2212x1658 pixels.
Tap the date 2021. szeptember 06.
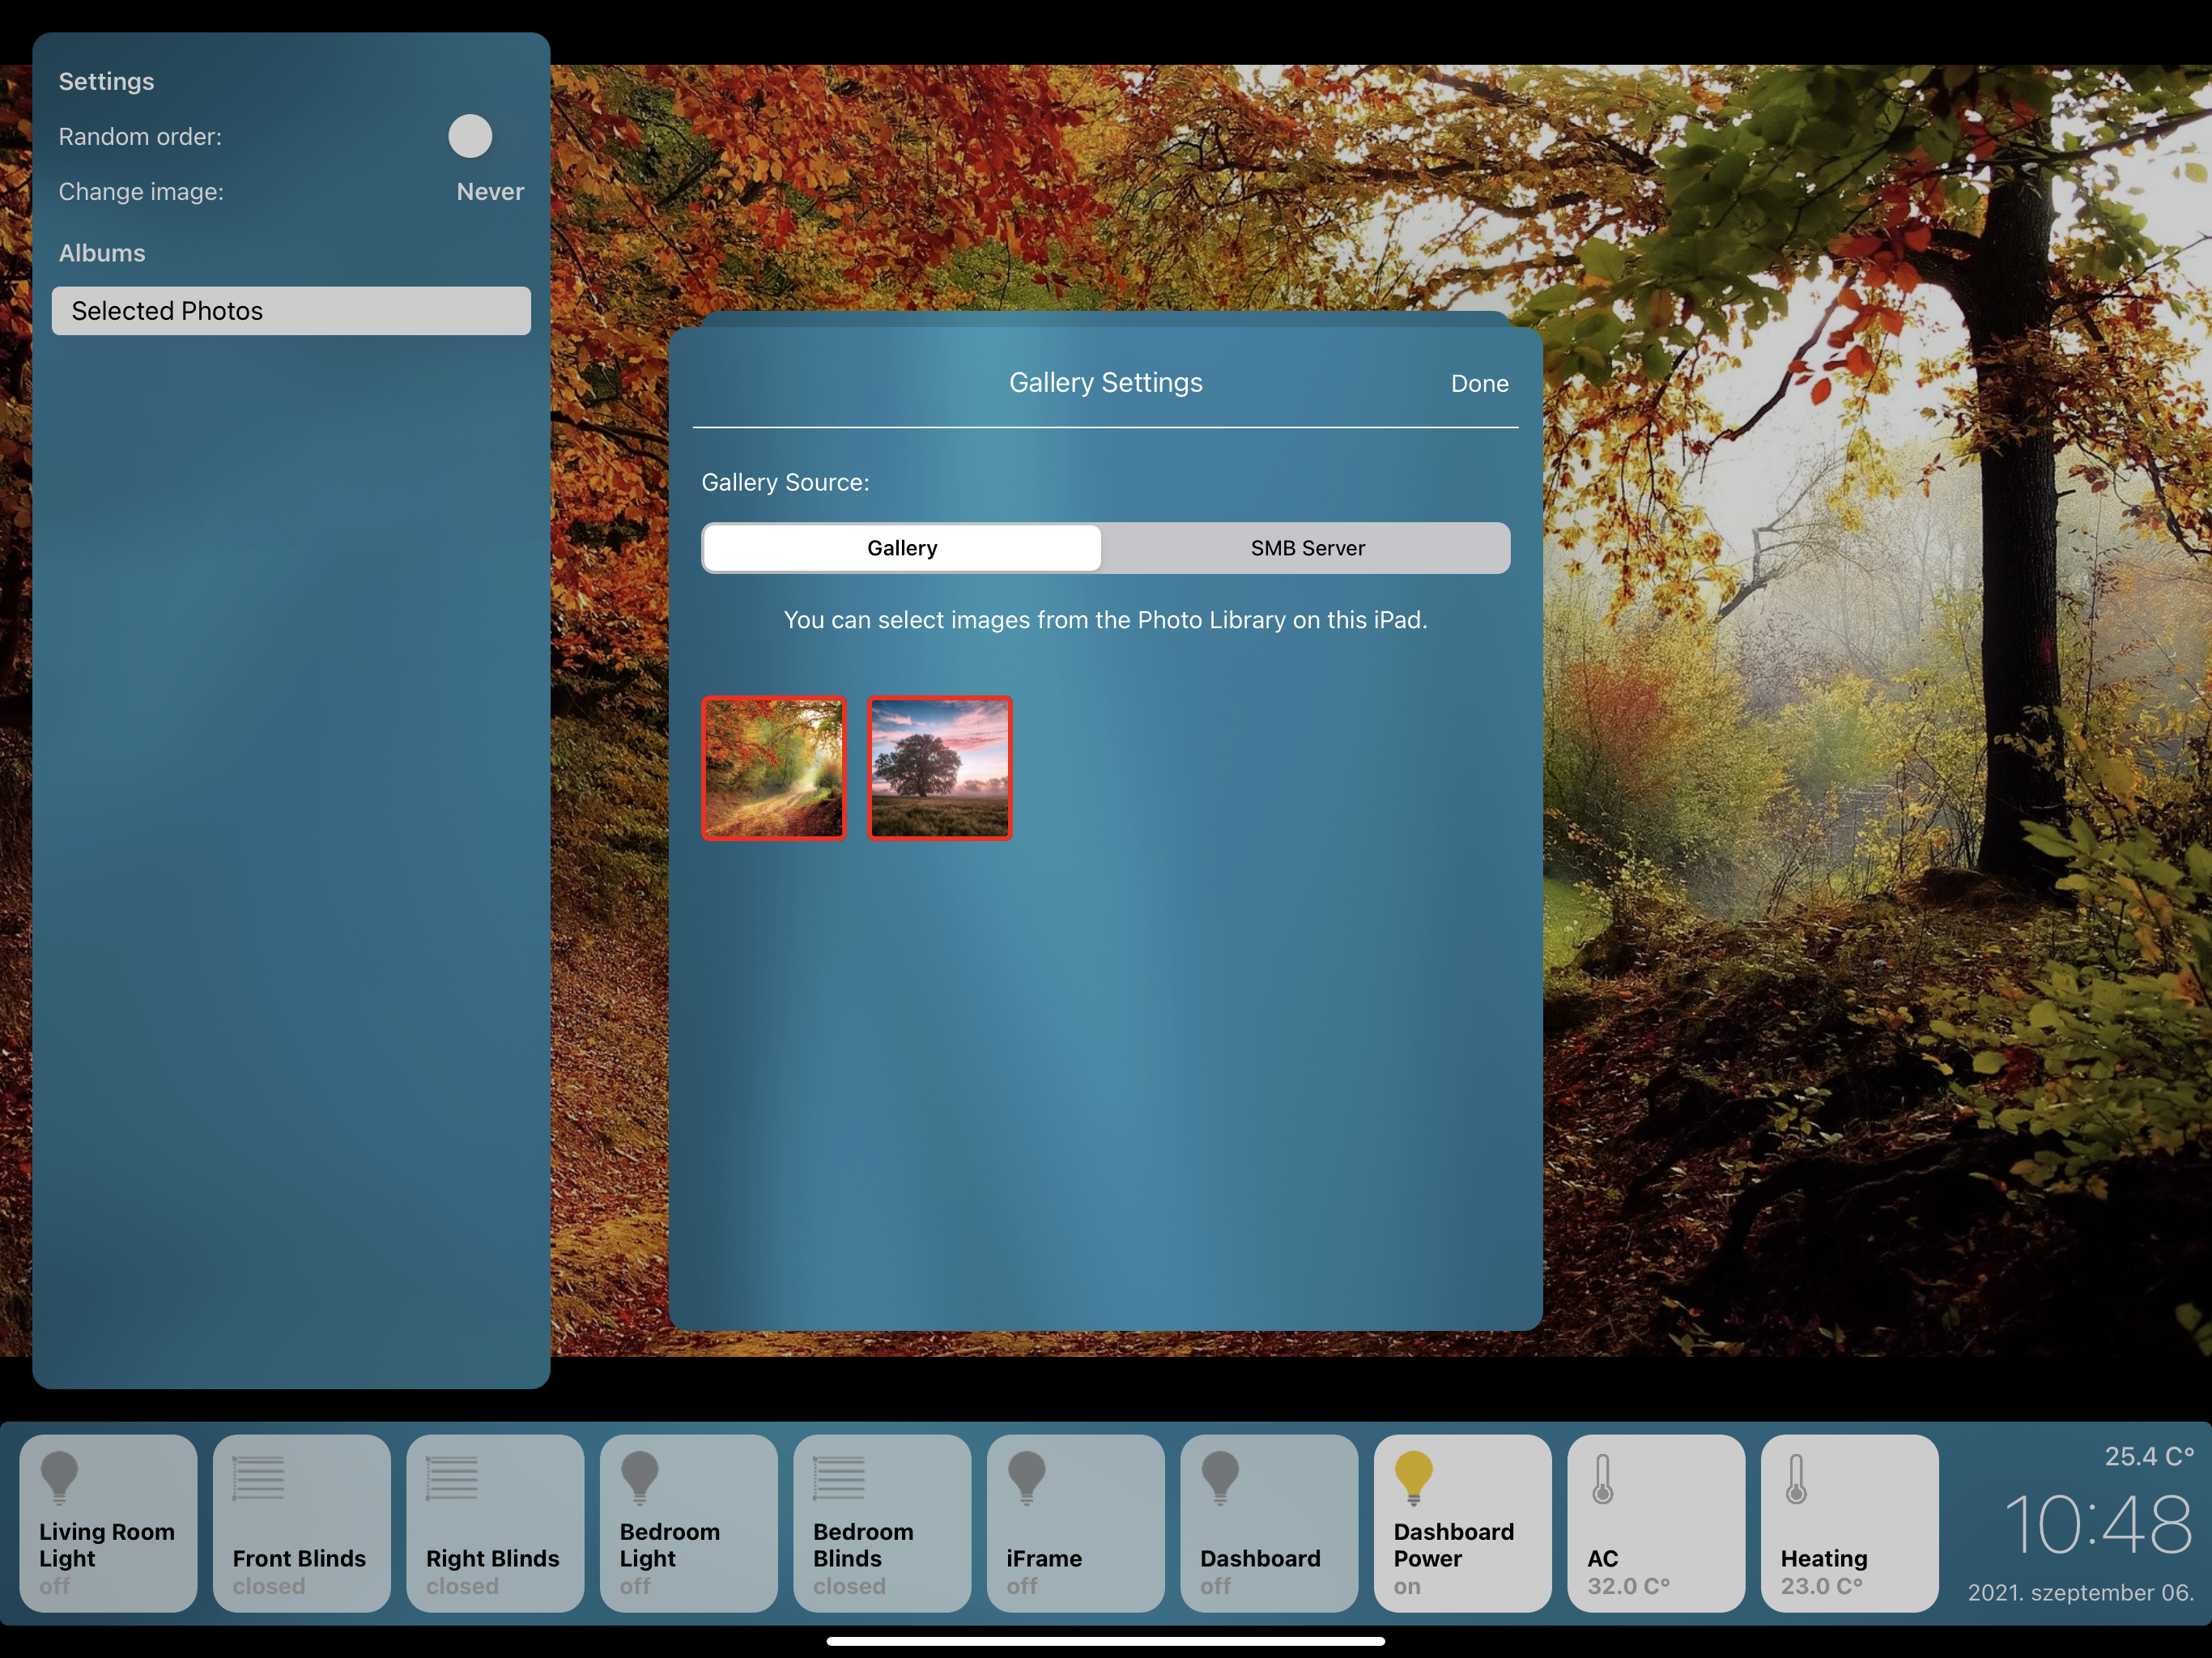click(x=2080, y=1592)
